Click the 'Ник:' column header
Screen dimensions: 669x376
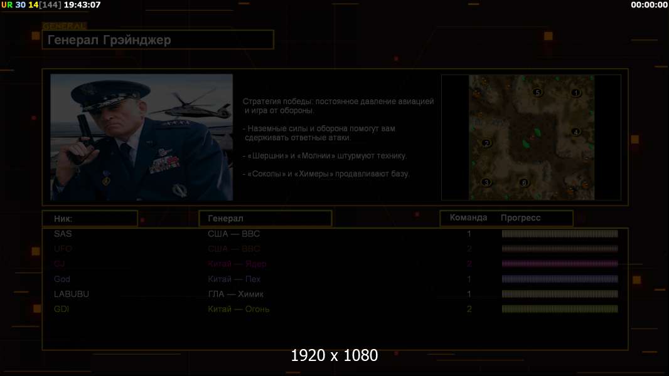90,219
